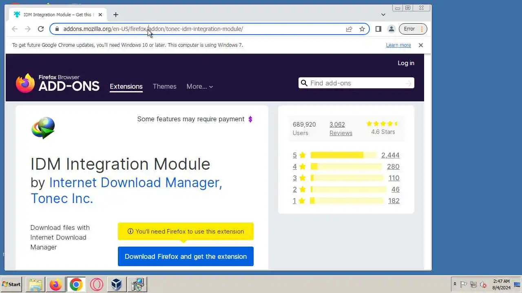Launch Firefox from the taskbar
Viewport: 522px width, 293px height.
[x=55, y=284]
